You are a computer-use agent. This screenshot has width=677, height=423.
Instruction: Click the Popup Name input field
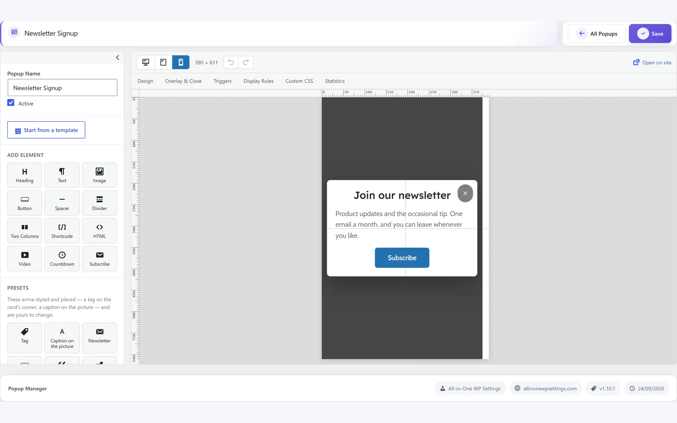(62, 88)
